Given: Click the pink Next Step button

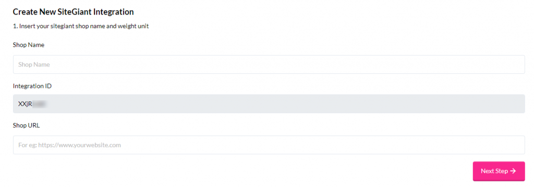Looking at the screenshot, I should [499, 171].
